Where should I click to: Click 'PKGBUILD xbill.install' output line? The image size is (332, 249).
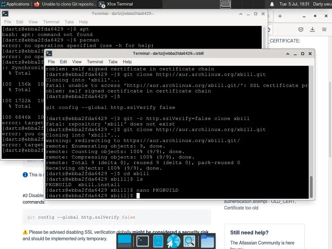point(83,184)
